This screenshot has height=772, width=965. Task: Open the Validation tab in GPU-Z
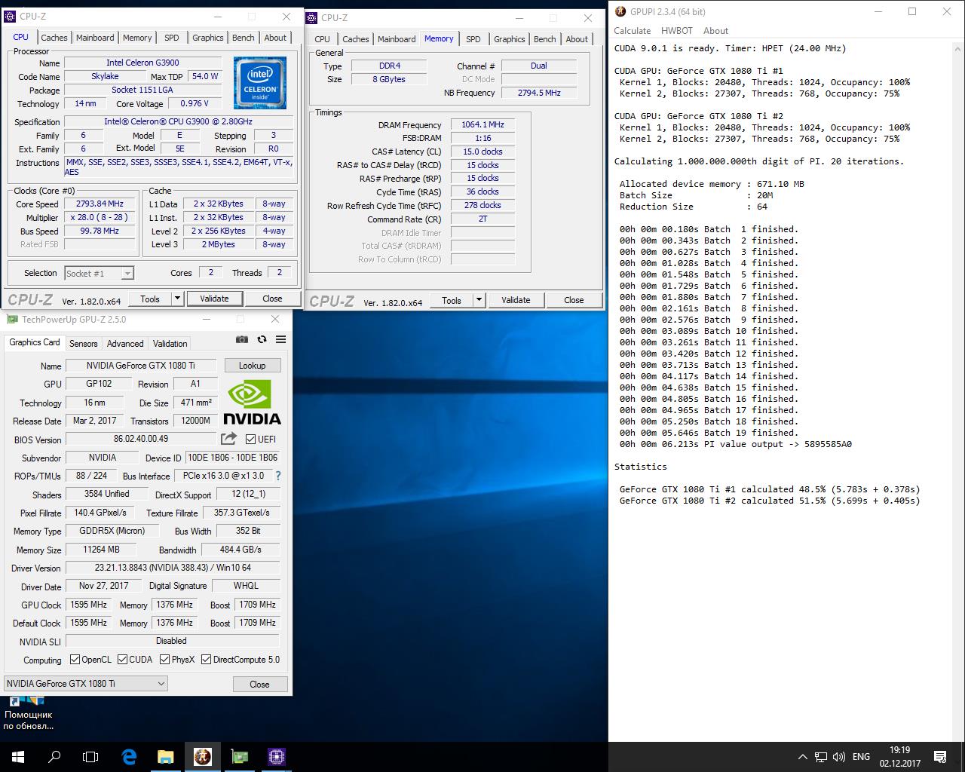170,344
